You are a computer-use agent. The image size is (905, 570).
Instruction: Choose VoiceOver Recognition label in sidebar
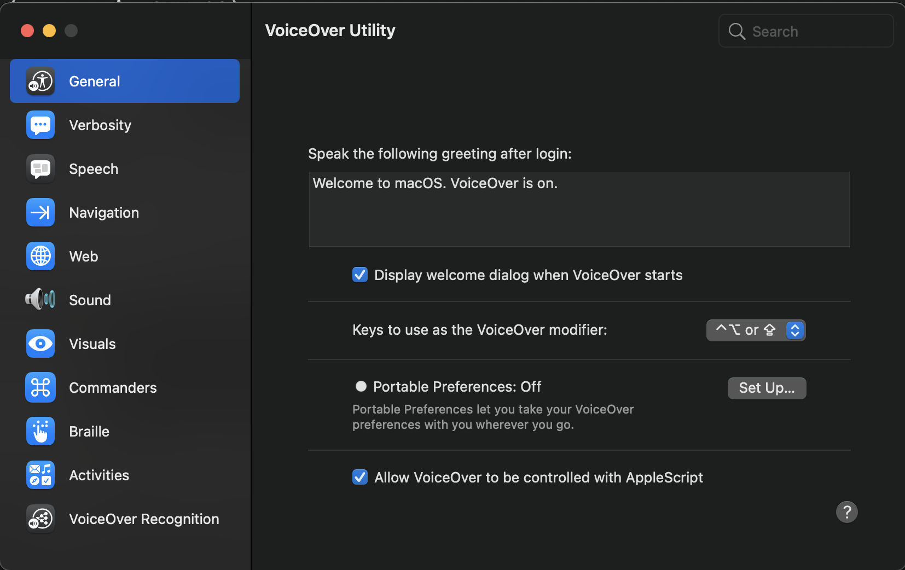click(144, 519)
